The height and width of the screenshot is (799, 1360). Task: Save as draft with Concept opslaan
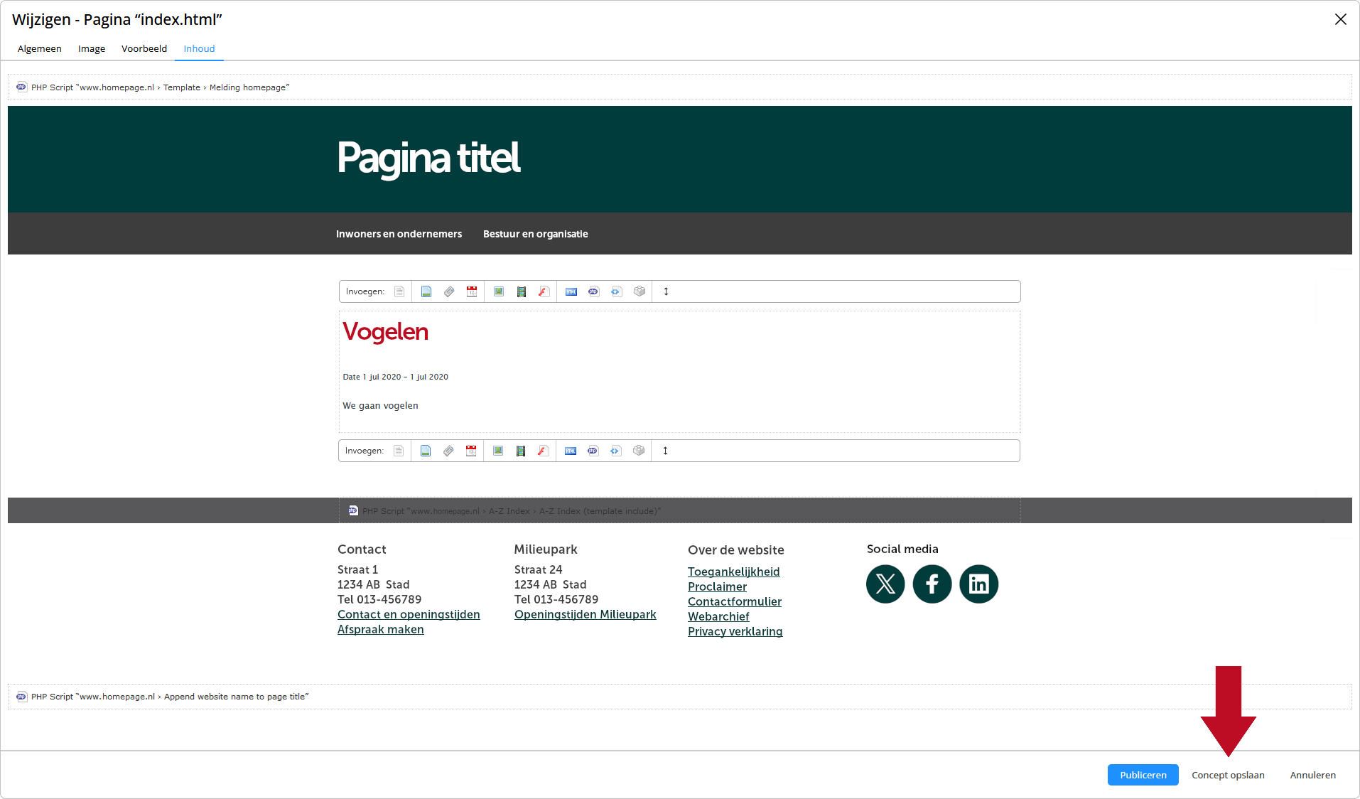(1228, 775)
